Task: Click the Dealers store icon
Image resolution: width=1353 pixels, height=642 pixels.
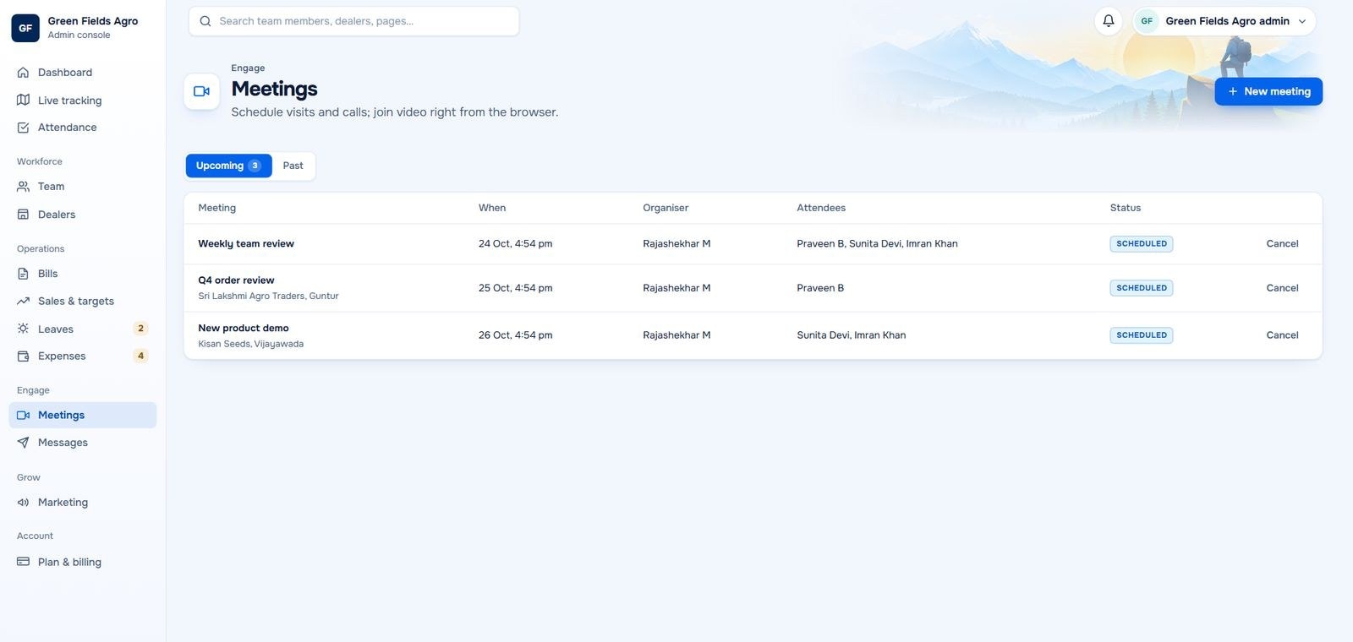Action: pos(24,215)
